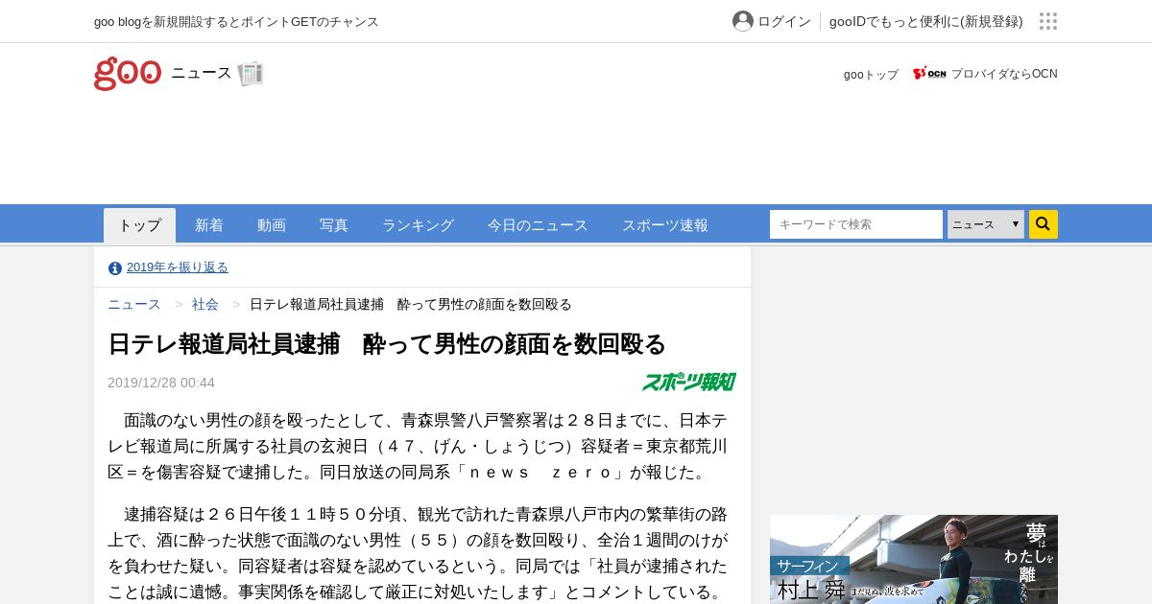Click the goo blog promotion text link
The height and width of the screenshot is (604, 1152).
click(236, 21)
